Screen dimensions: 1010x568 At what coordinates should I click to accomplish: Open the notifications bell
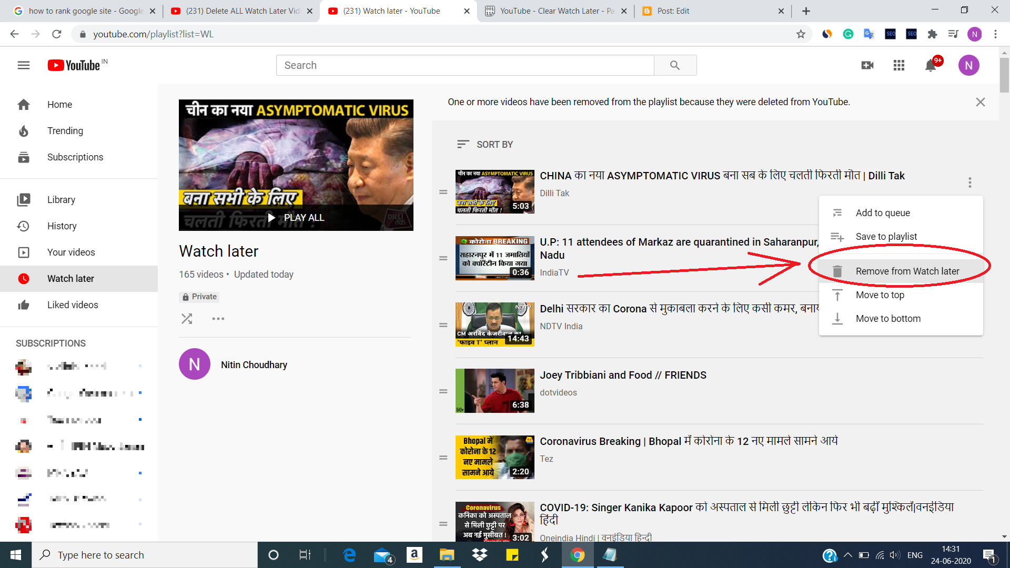[x=931, y=65]
